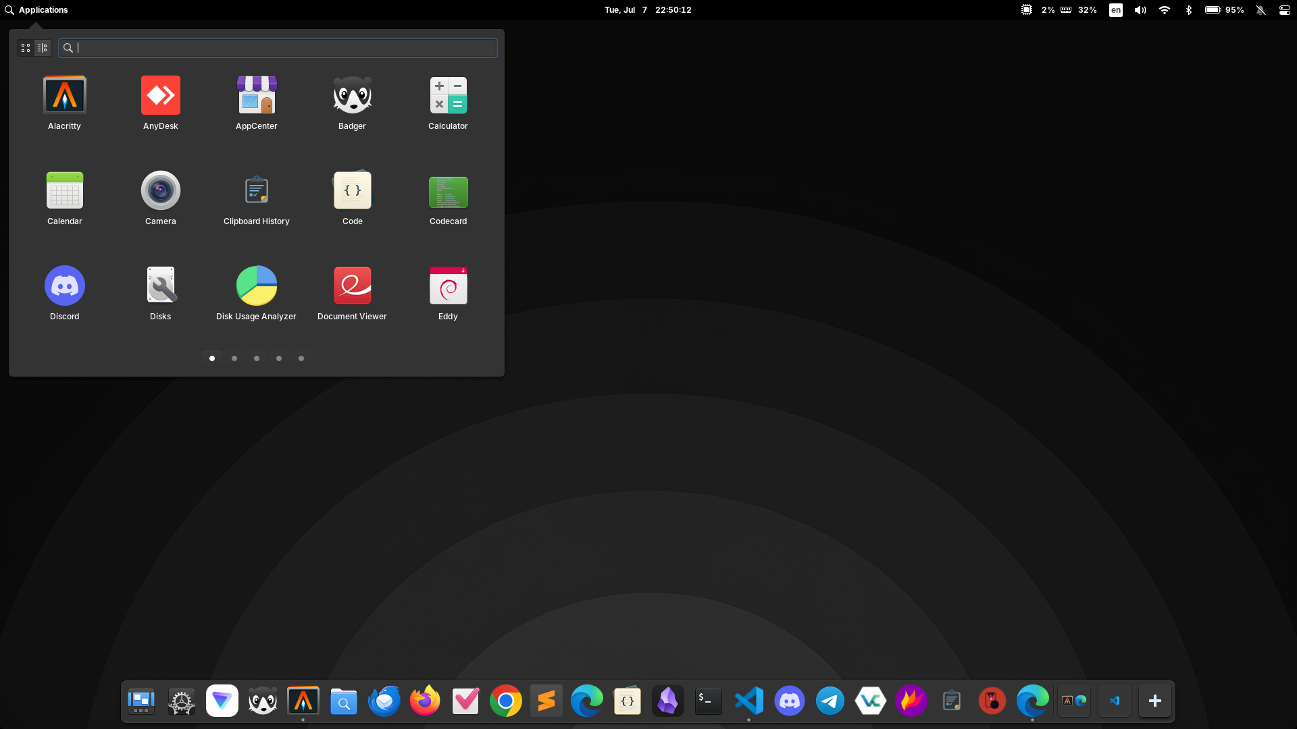This screenshot has width=1297, height=729.
Task: Launch Badger from the applications grid
Action: point(352,103)
